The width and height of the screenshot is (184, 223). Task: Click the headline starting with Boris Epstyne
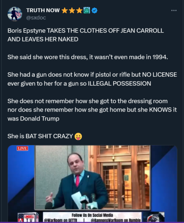point(86,35)
